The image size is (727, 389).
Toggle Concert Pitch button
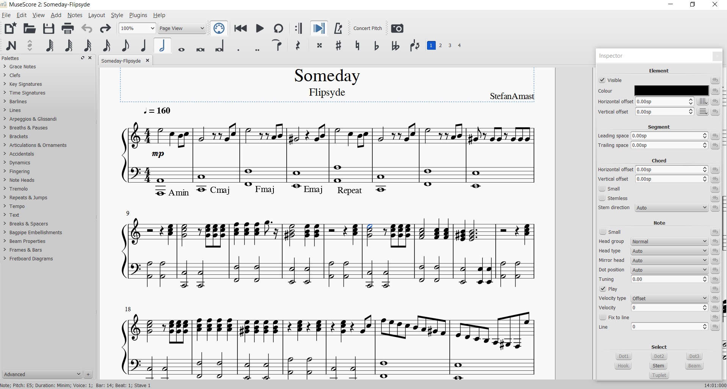pyautogui.click(x=367, y=28)
